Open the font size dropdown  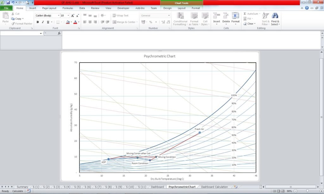point(68,16)
